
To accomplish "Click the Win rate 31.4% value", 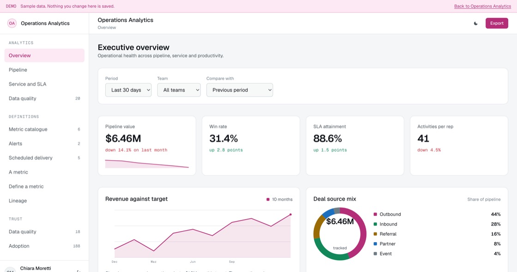I will click(x=223, y=139).
